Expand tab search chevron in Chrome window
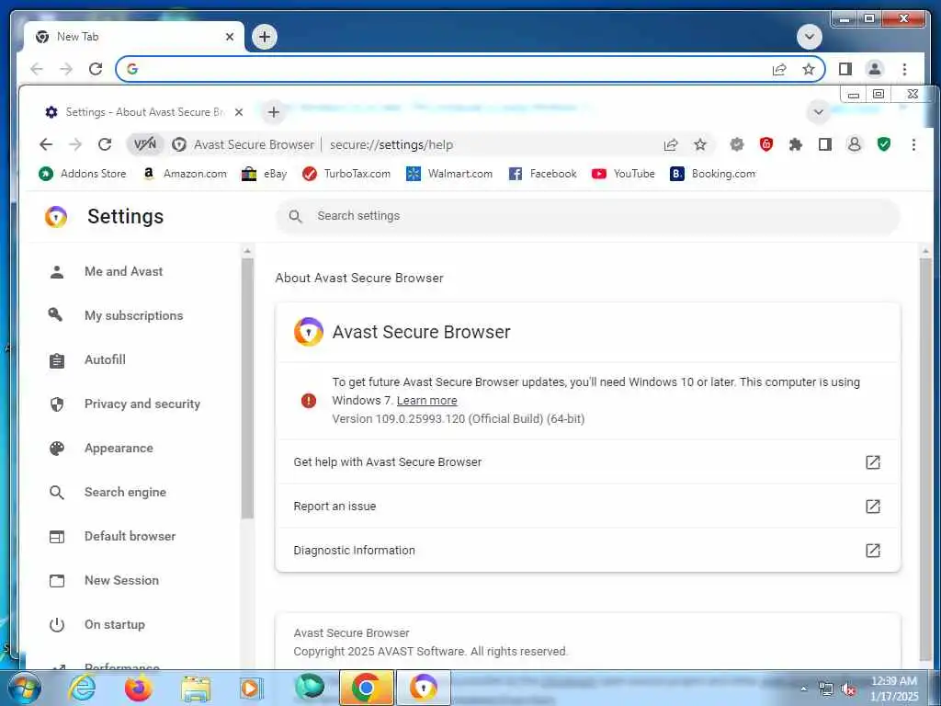This screenshot has height=706, width=941. pos(809,37)
